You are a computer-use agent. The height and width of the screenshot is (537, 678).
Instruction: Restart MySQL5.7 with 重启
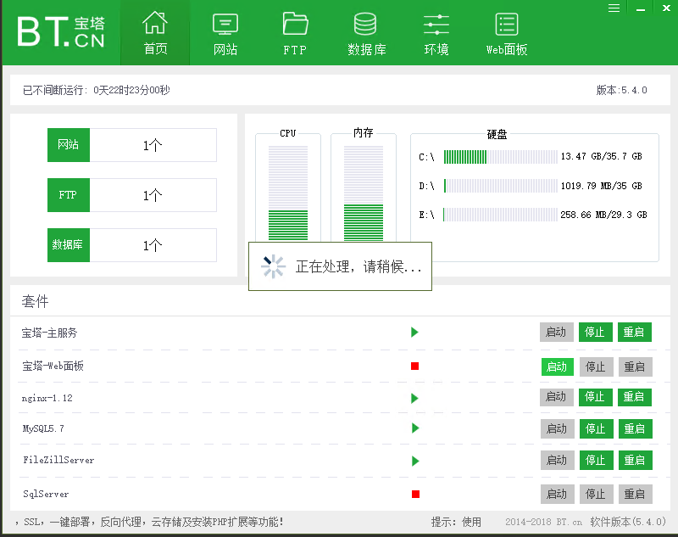[635, 428]
